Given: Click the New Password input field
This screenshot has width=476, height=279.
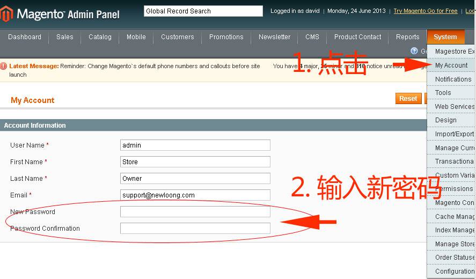Looking at the screenshot, I should 195,212.
